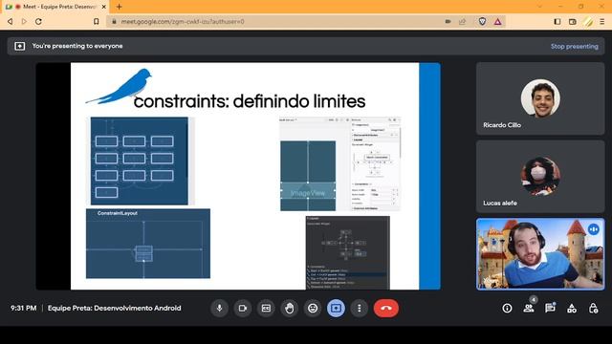This screenshot has width=612, height=344.
Task: Open a new browser tab
Action: (119, 7)
